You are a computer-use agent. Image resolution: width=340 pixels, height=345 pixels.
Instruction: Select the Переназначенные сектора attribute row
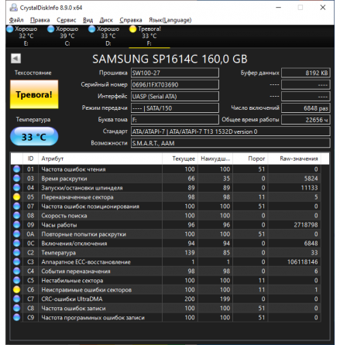pos(166,197)
